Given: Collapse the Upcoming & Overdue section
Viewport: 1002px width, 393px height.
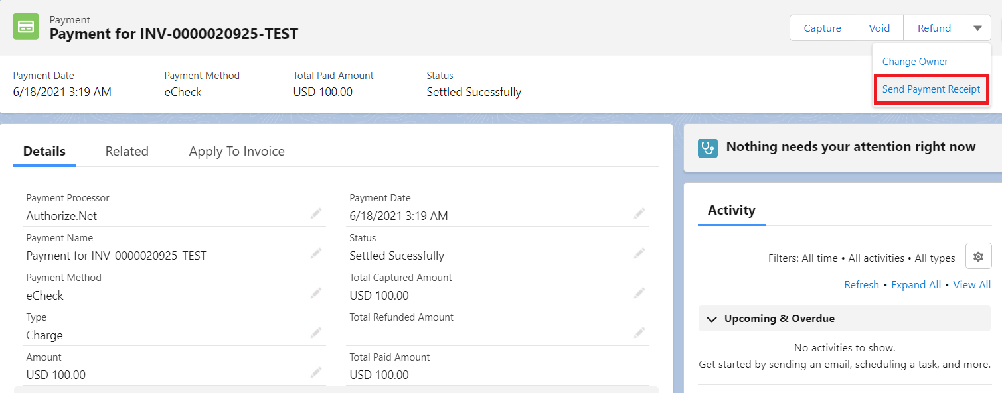Looking at the screenshot, I should click(x=712, y=319).
